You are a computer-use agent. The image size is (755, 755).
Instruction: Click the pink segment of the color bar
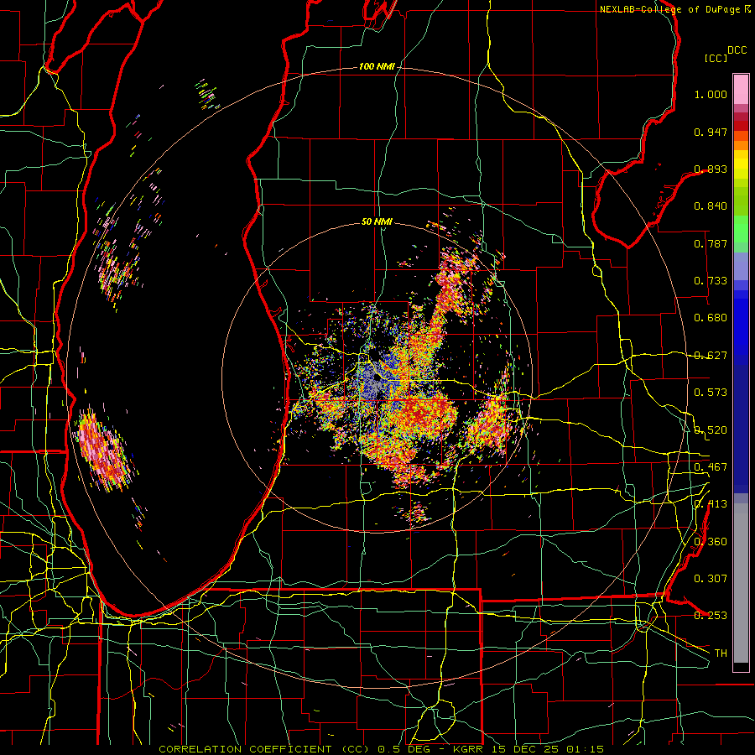click(x=741, y=89)
